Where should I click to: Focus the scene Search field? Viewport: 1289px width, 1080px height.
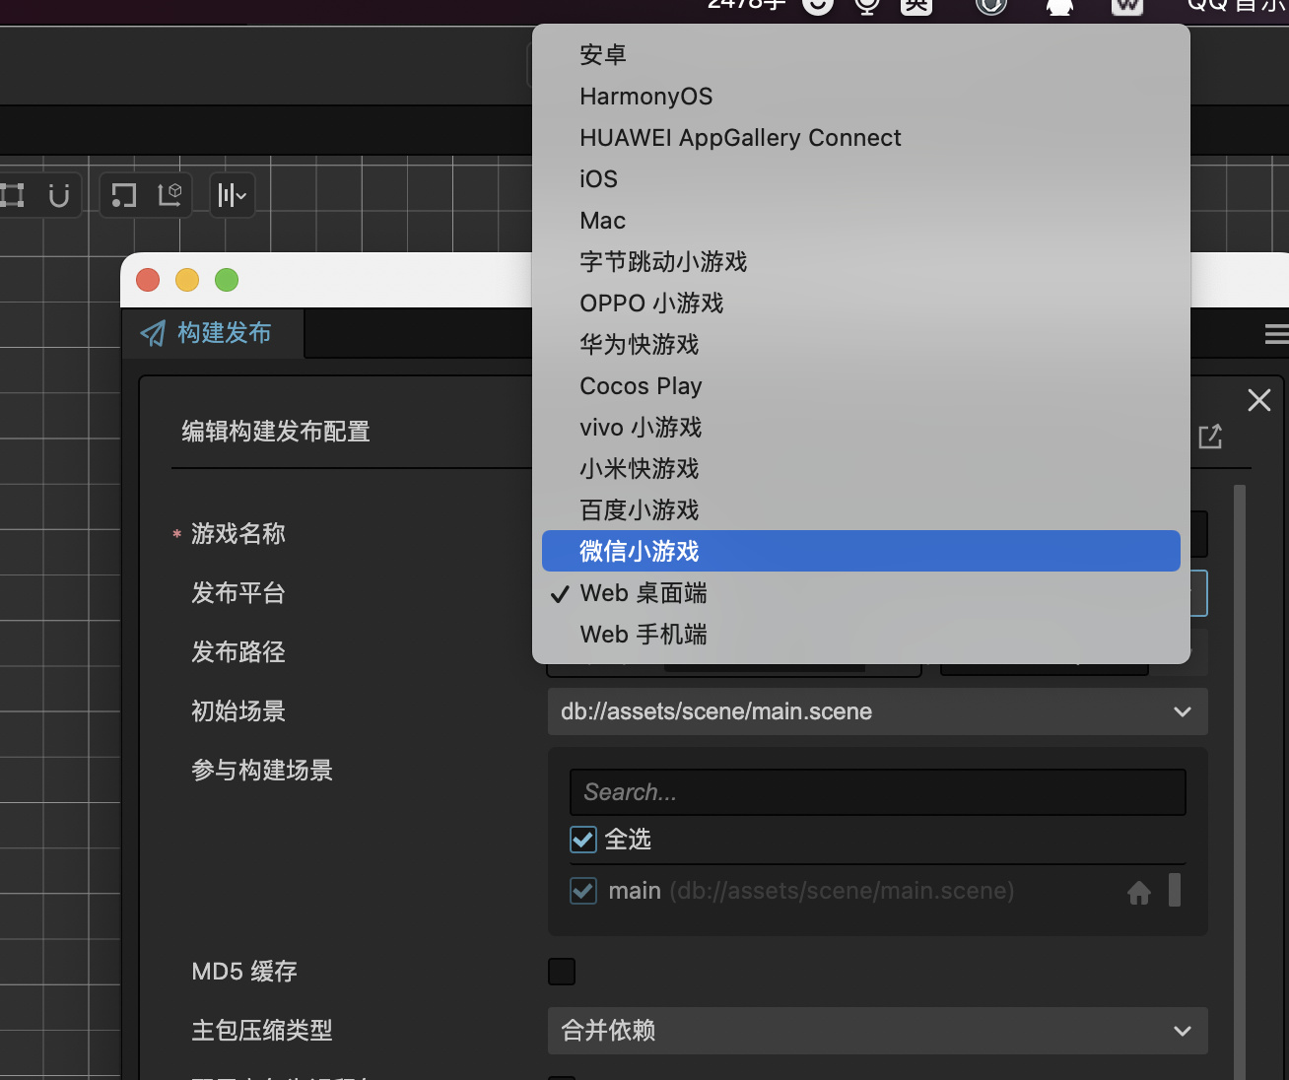click(877, 792)
